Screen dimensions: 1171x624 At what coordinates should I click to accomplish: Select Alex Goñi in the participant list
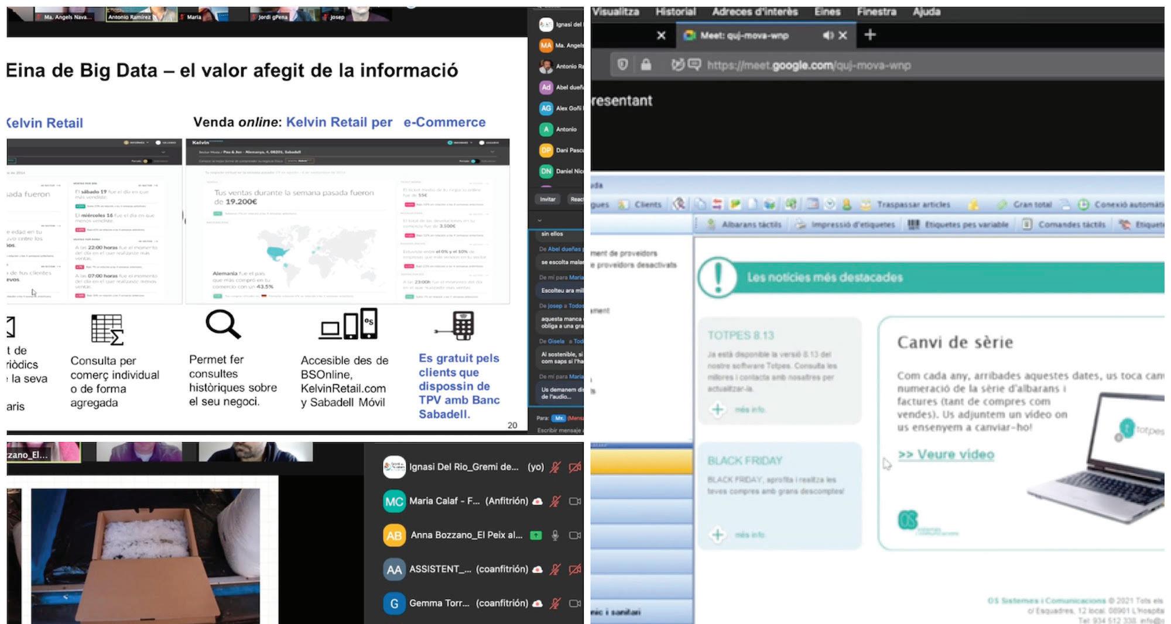click(561, 108)
